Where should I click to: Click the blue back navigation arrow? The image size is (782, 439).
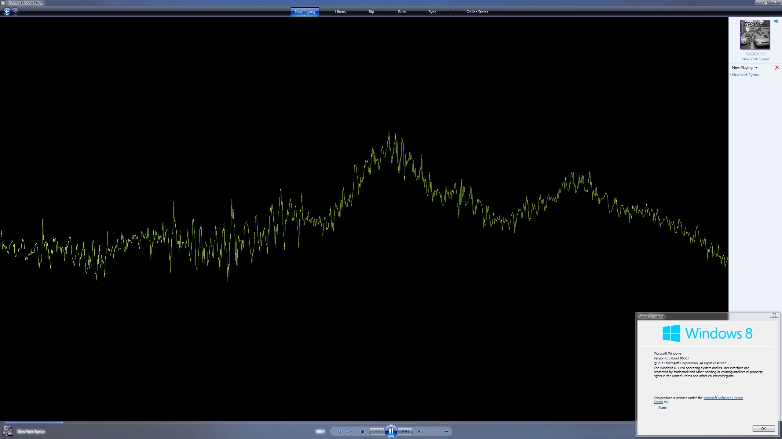[7, 12]
